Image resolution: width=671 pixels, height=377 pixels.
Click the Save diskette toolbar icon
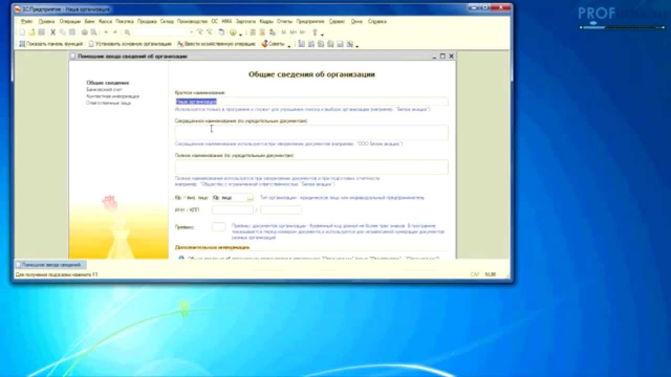tap(41, 32)
